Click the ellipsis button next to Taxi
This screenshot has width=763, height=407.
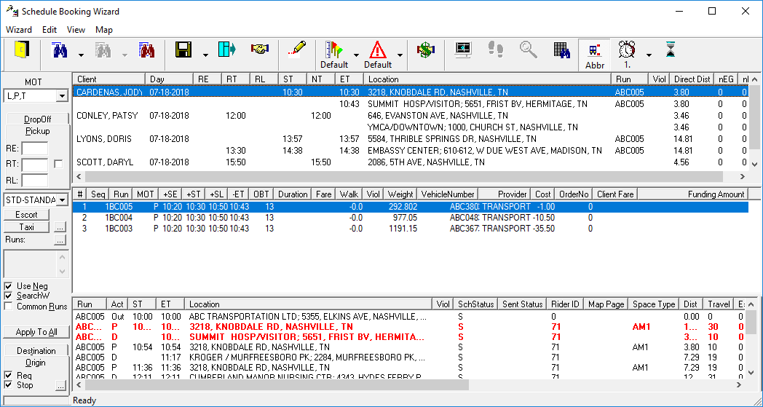[60, 227]
